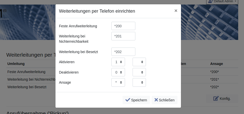
Task: Click the X icon next to Schließen
Action: (156, 100)
